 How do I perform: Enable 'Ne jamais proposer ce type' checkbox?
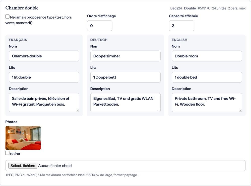pos(7,17)
